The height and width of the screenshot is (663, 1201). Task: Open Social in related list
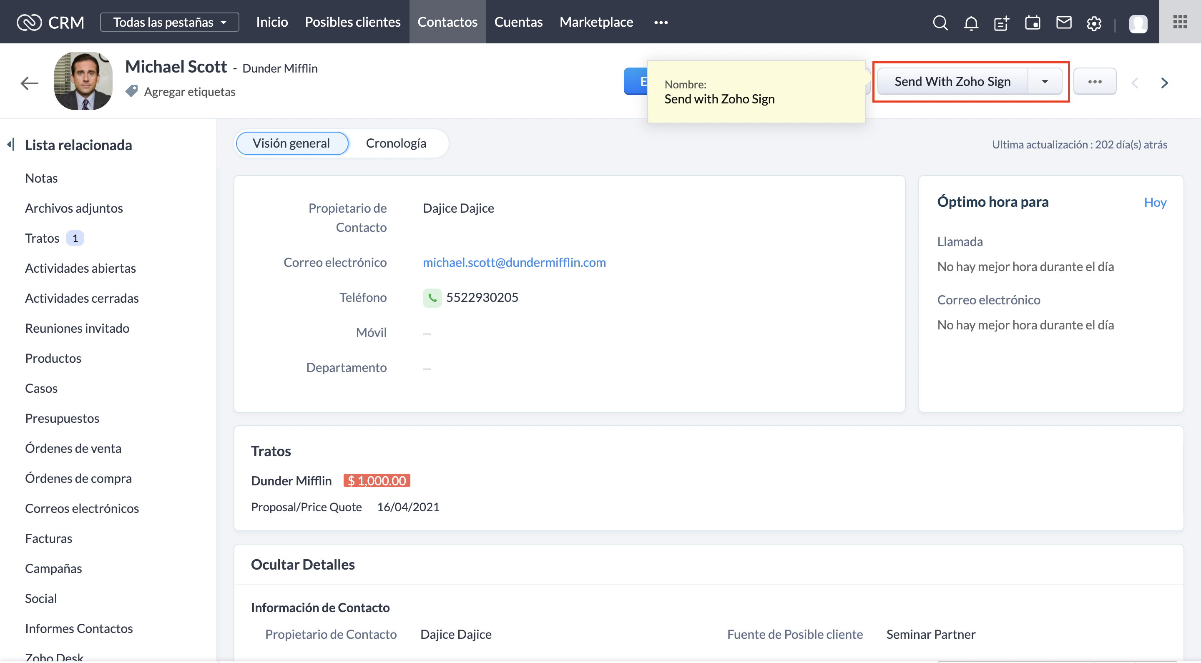pyautogui.click(x=41, y=598)
